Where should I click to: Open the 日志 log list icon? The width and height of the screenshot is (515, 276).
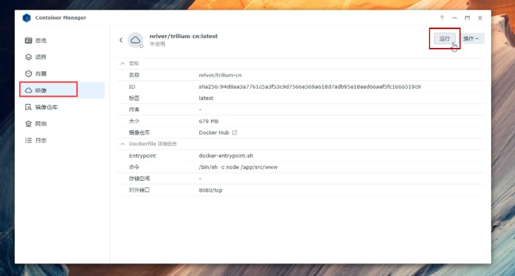tap(28, 140)
